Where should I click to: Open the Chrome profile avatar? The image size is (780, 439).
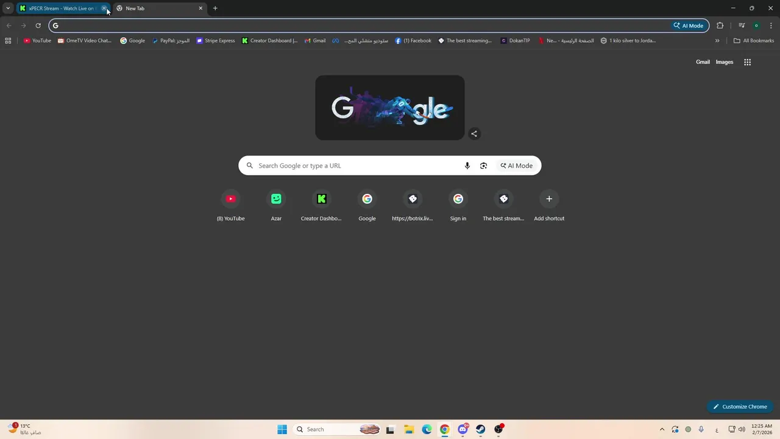click(x=756, y=26)
